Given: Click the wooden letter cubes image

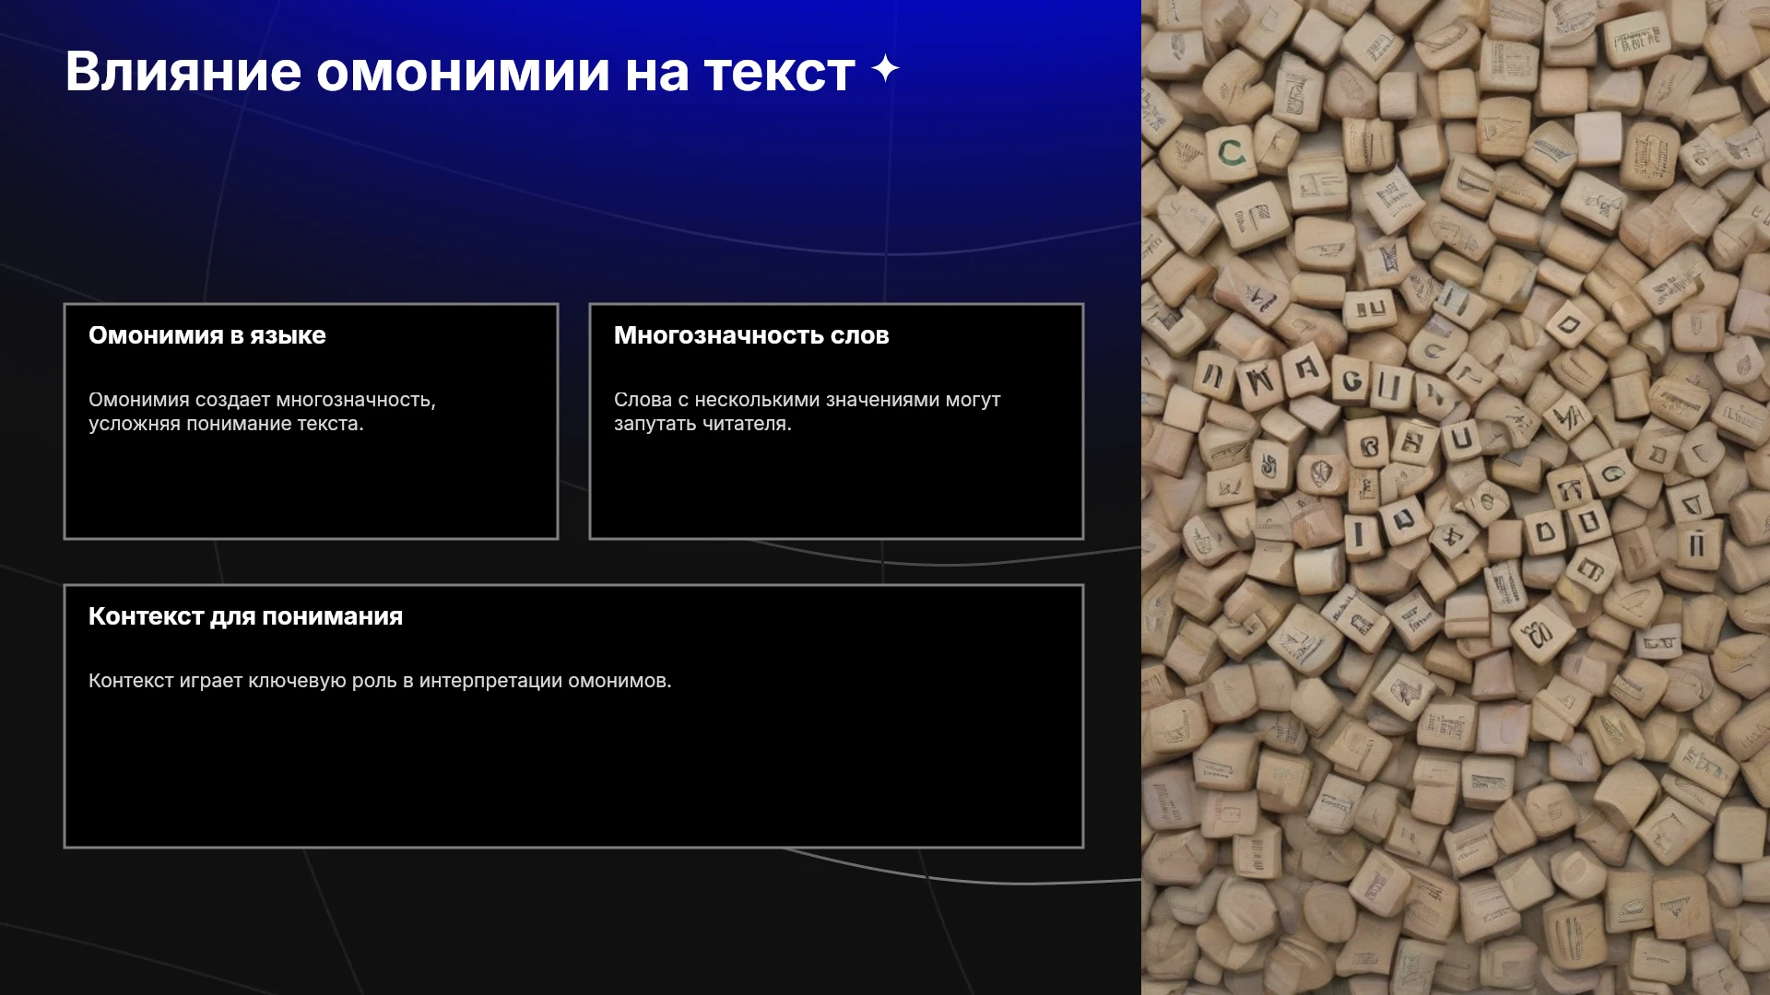Looking at the screenshot, I should click(x=1456, y=497).
